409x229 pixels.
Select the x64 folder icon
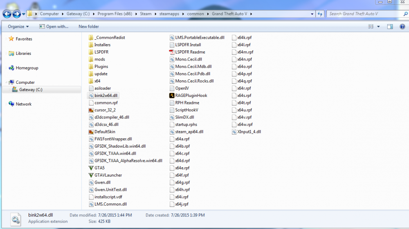pos(91,81)
